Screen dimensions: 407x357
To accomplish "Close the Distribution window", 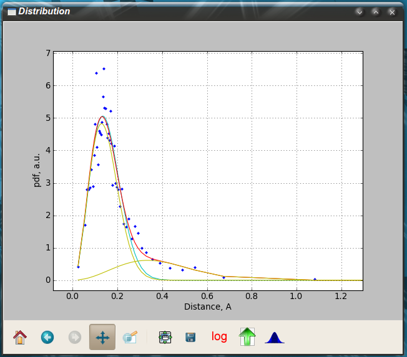I will [392, 12].
